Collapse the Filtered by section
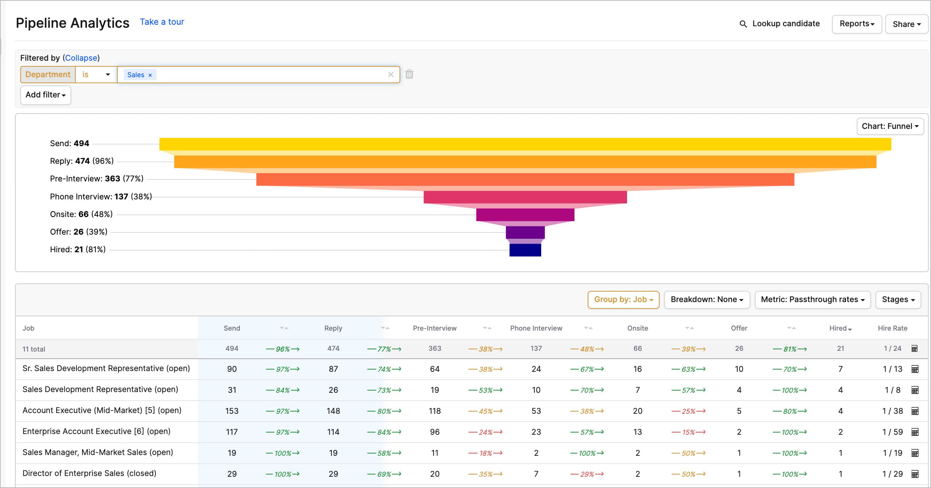The image size is (931, 488). coord(81,58)
